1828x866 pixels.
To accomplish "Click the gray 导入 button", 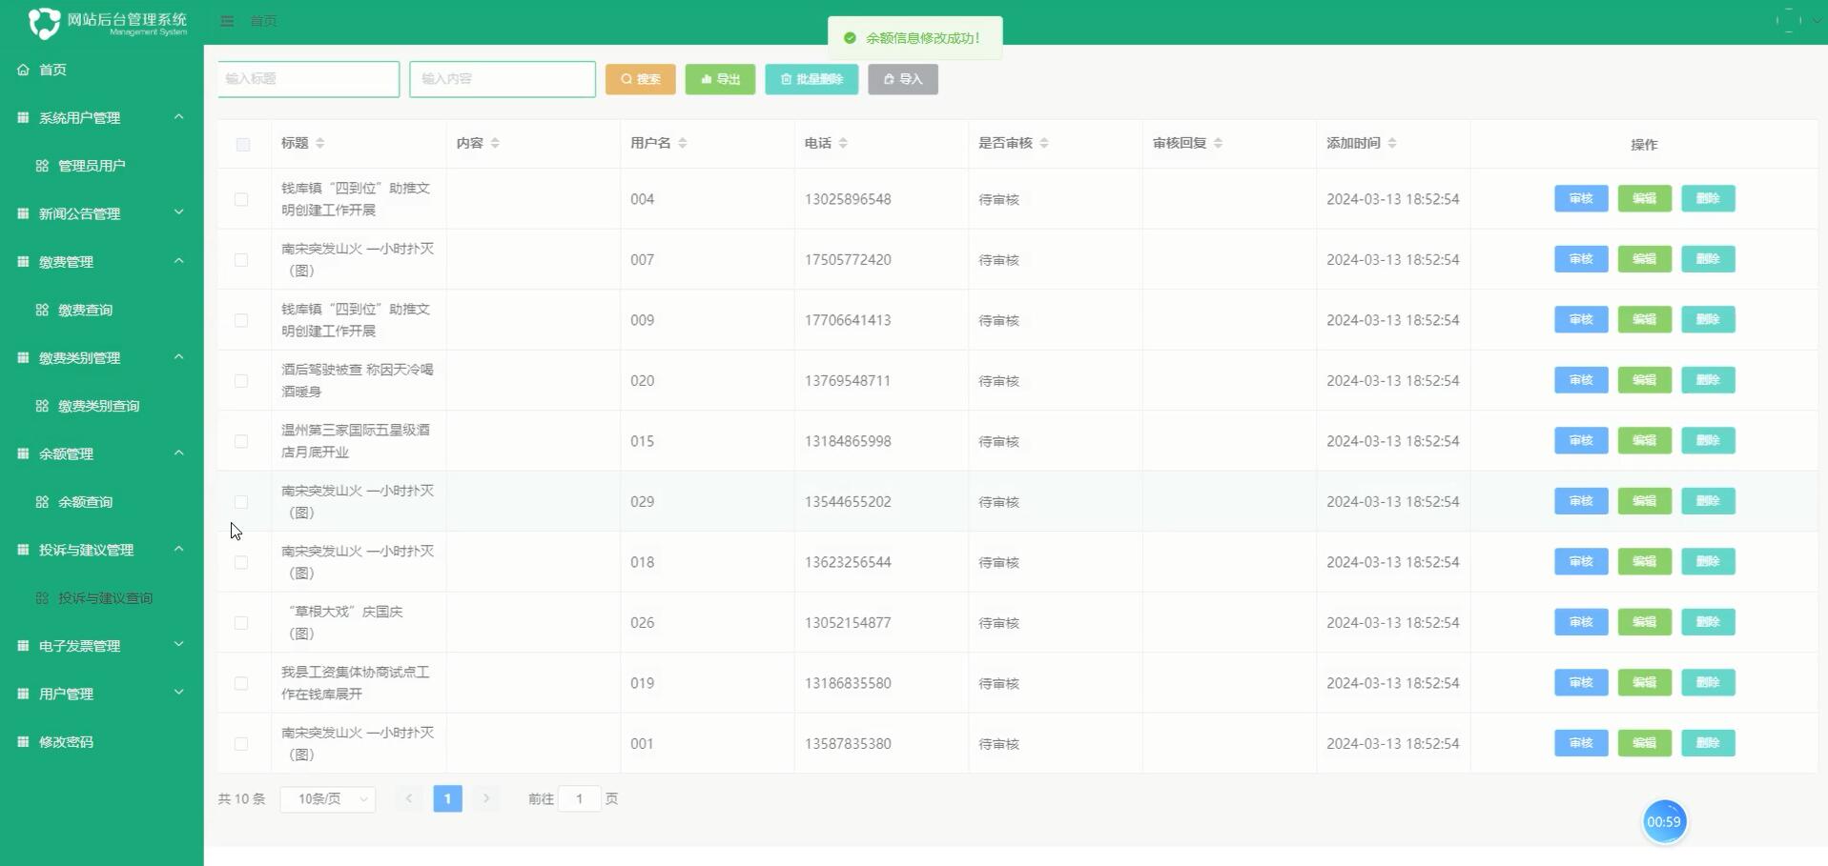I will pos(903,79).
